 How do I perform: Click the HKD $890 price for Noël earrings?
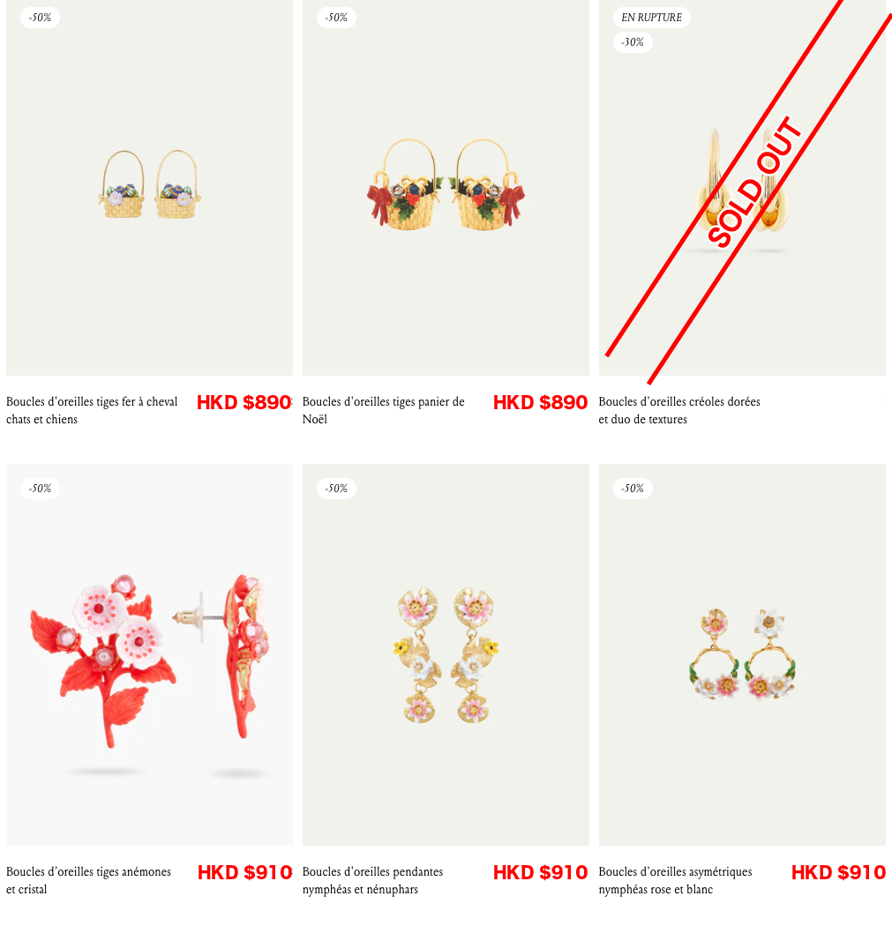tap(541, 403)
